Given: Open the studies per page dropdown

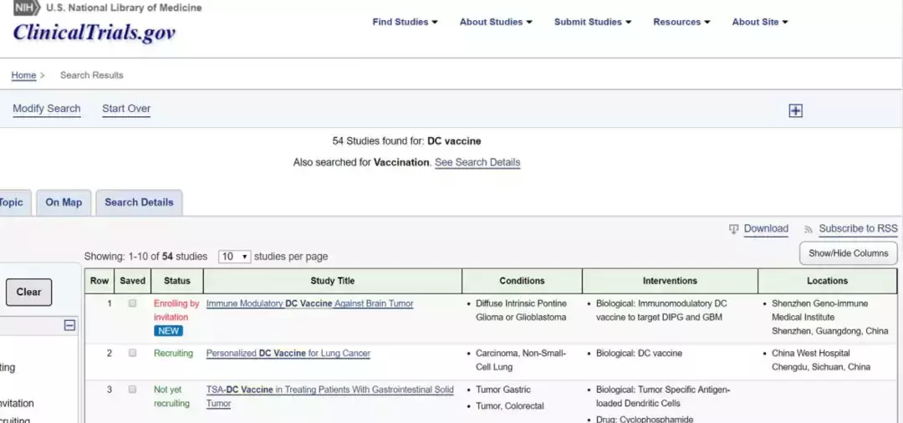Looking at the screenshot, I should coord(234,257).
